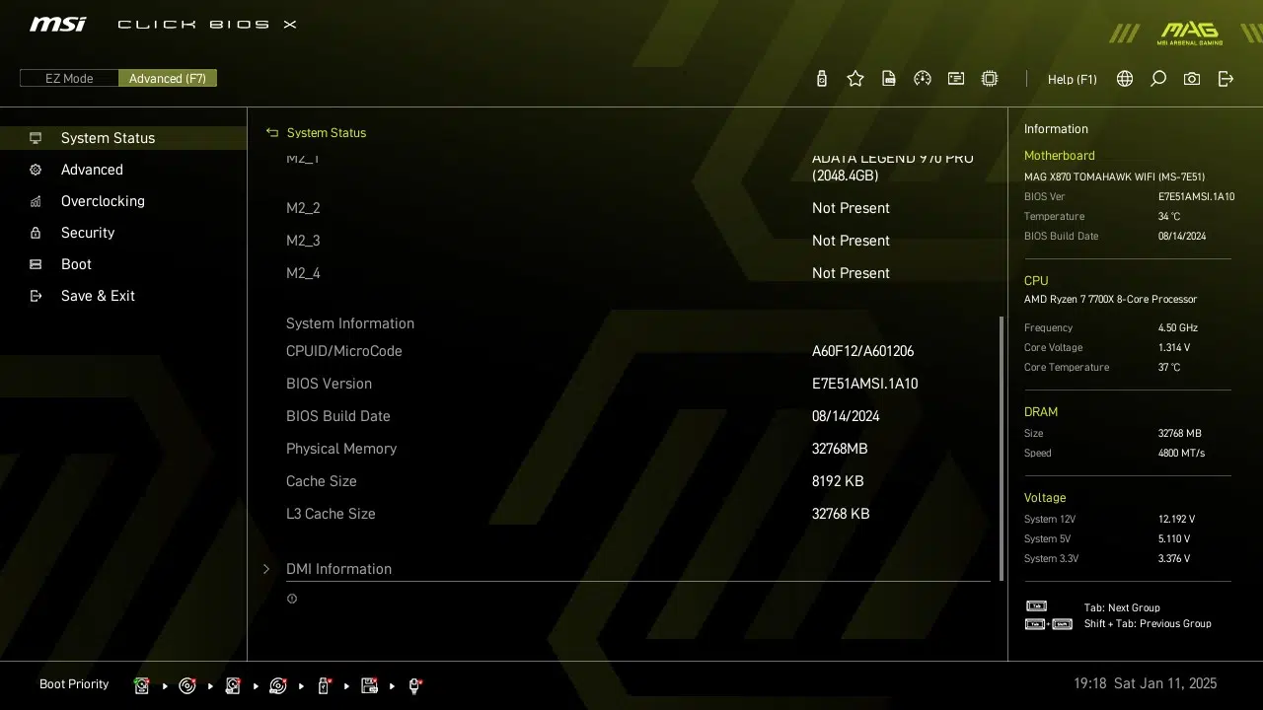1263x710 pixels.
Task: Open System Status in sidebar
Action: pyautogui.click(x=123, y=138)
